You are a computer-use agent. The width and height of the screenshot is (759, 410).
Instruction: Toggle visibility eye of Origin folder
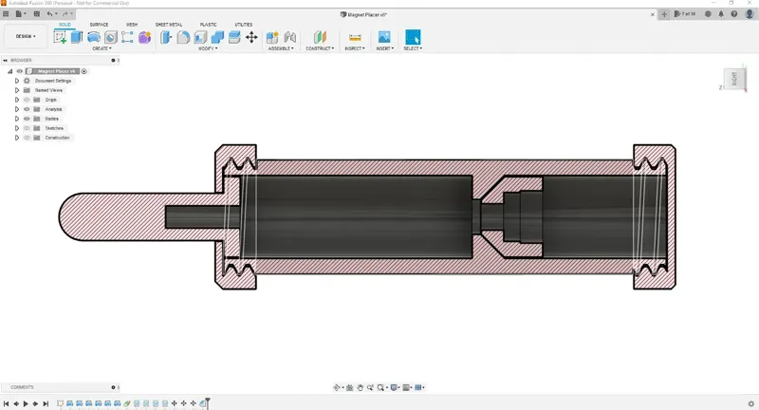coord(28,100)
